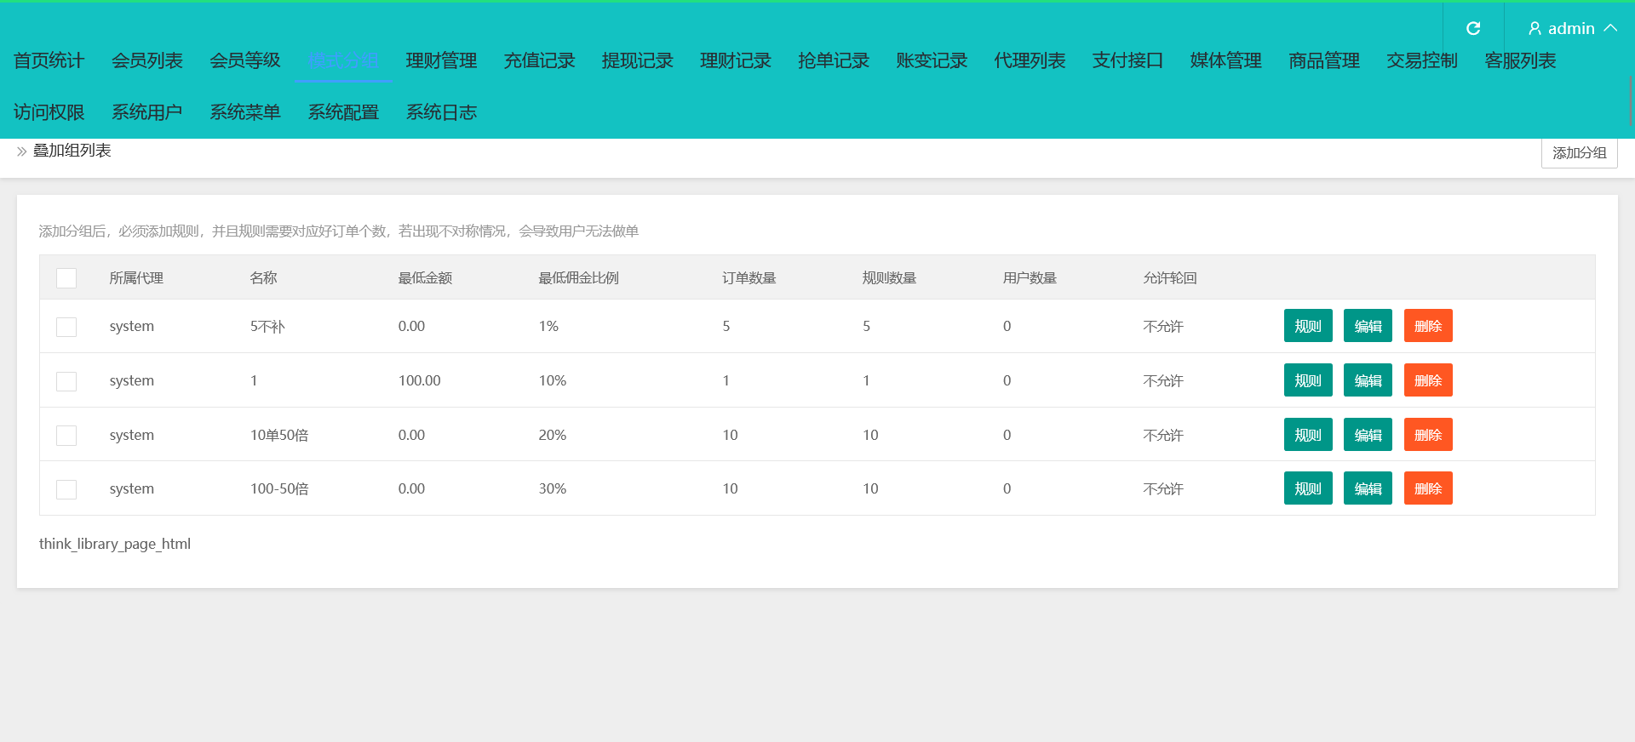Toggle the select-all checkbox in table header
The height and width of the screenshot is (742, 1635).
tap(66, 278)
